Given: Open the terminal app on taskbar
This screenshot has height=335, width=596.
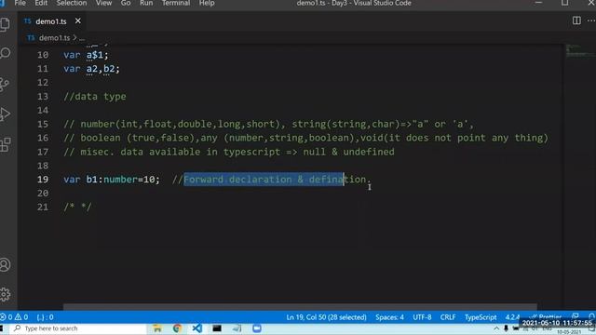Looking at the screenshot, I should coord(217,328).
